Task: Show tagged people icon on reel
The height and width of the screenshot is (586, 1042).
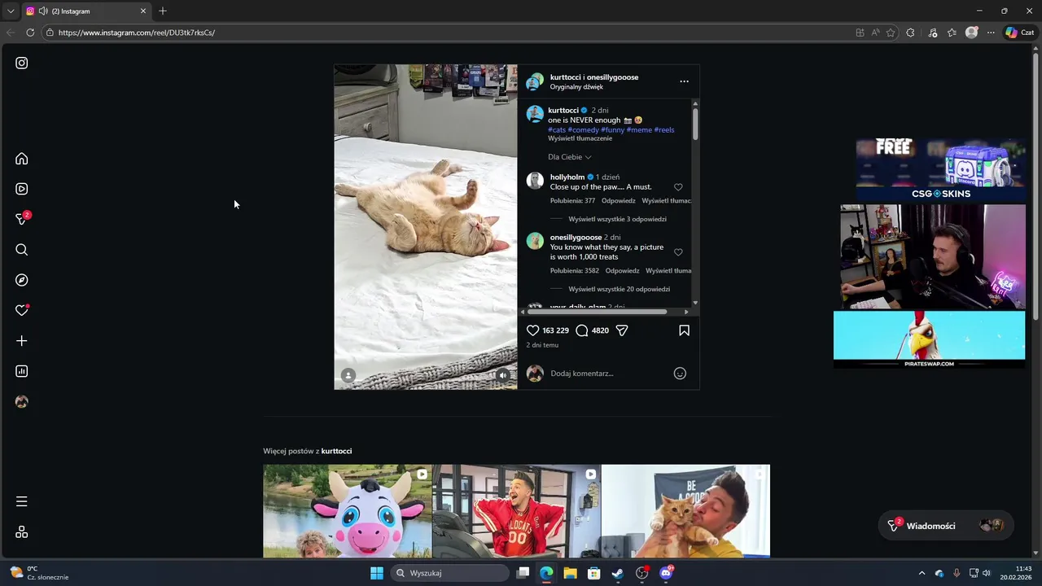Action: click(348, 375)
